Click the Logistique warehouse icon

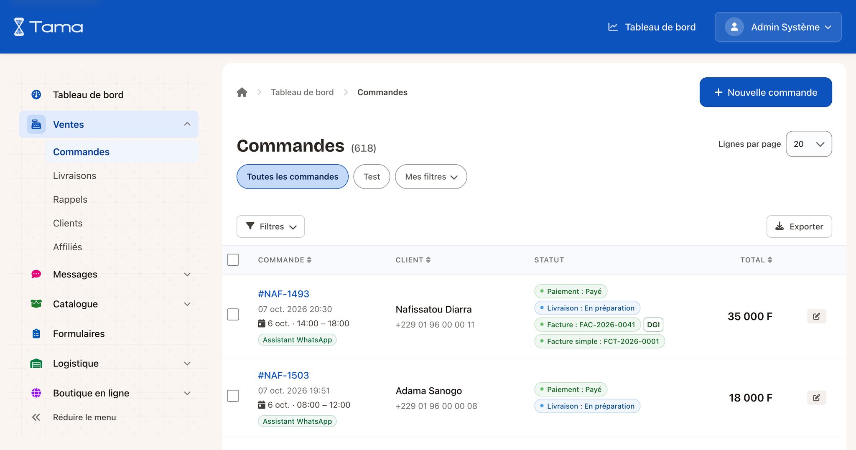(36, 364)
